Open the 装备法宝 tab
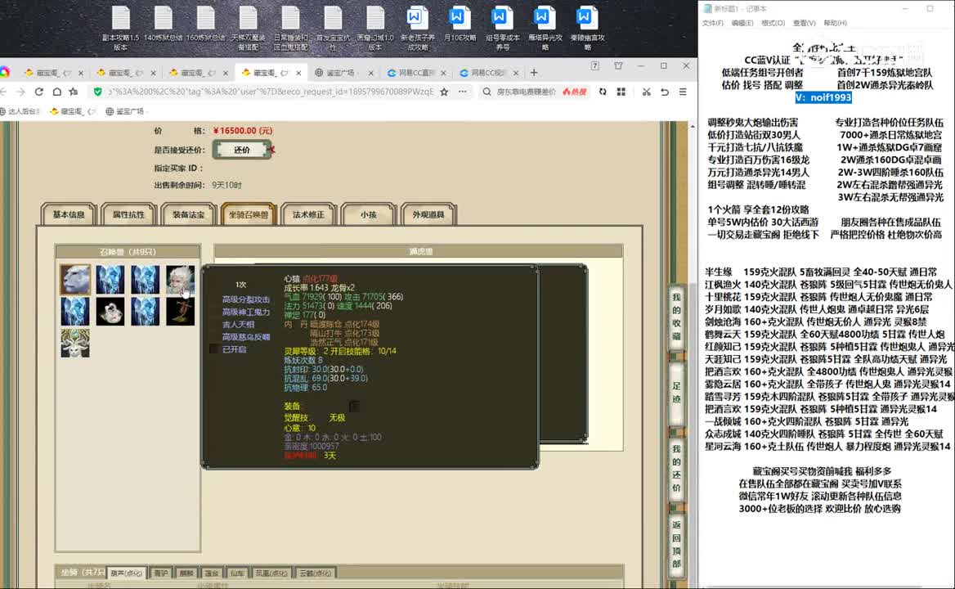This screenshot has height=589, width=955. 188,214
